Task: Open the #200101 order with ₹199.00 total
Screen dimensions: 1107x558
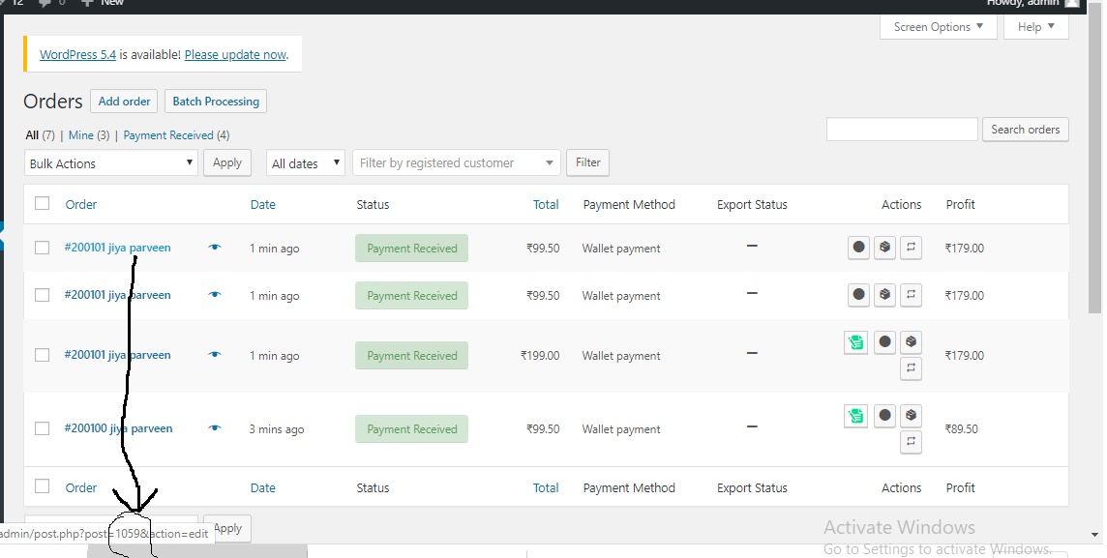Action: 117,355
